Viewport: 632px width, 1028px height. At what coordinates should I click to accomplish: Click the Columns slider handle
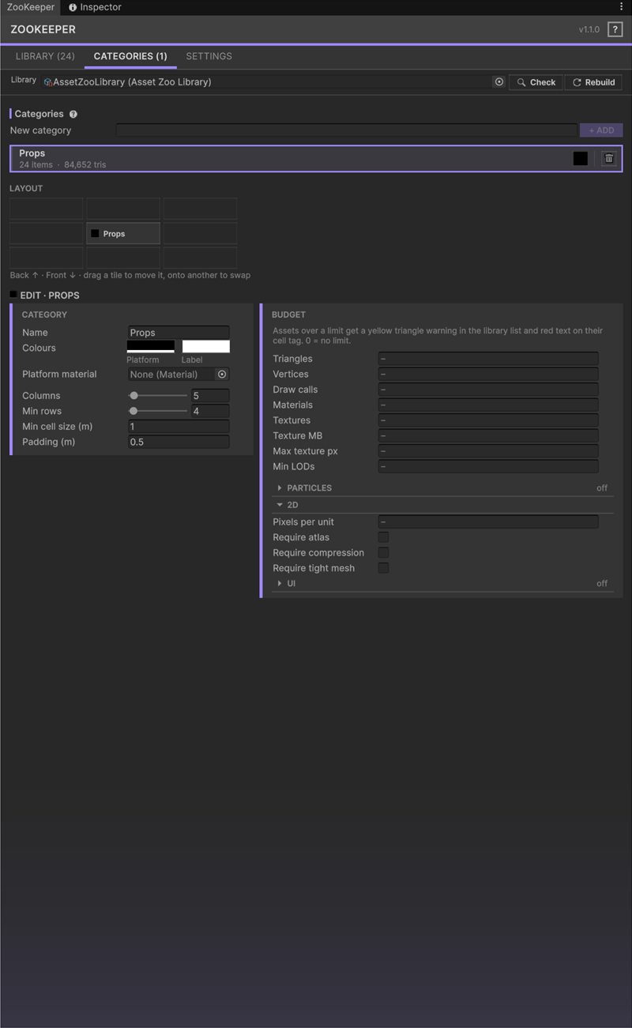point(134,395)
